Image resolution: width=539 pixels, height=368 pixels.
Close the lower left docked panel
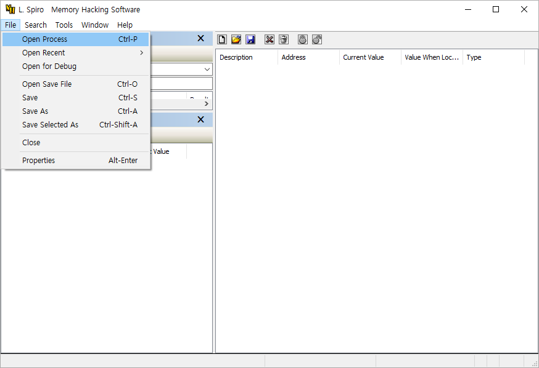(x=201, y=119)
